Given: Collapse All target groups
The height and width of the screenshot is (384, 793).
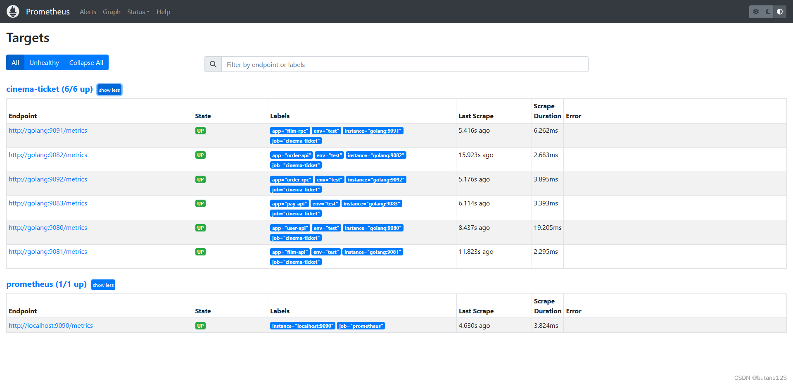Looking at the screenshot, I should pyautogui.click(x=86, y=62).
